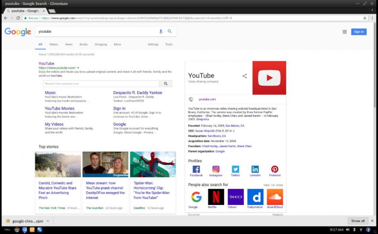This screenshot has width=378, height=234.
Task: Open YouTube's Instagram profile icon
Action: coord(216,169)
